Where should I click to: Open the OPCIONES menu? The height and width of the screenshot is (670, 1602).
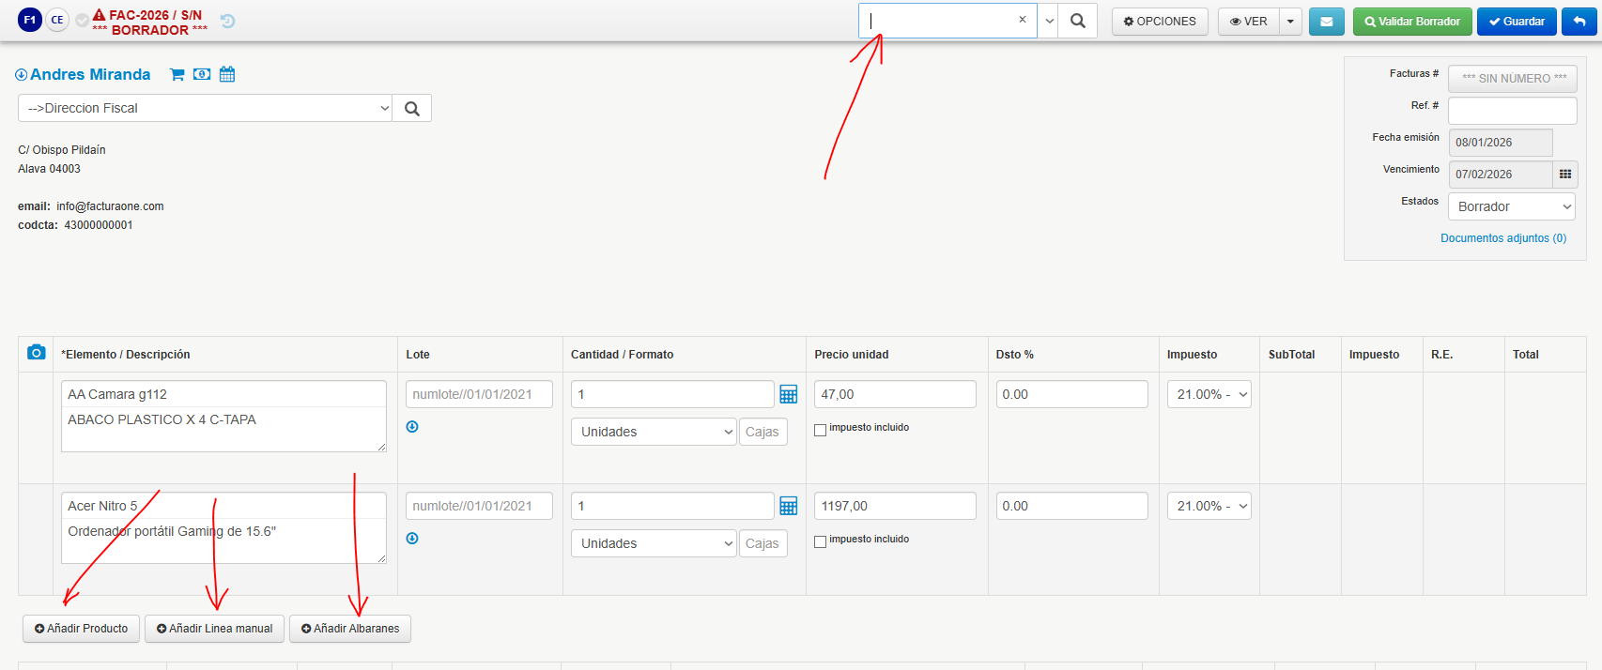coord(1160,22)
